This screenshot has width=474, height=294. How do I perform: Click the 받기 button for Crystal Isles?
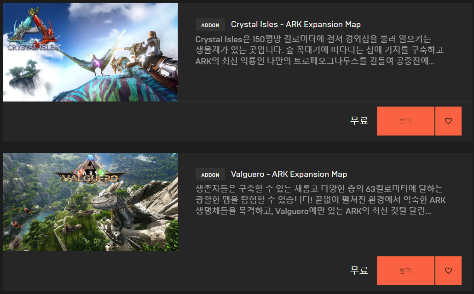pos(405,121)
